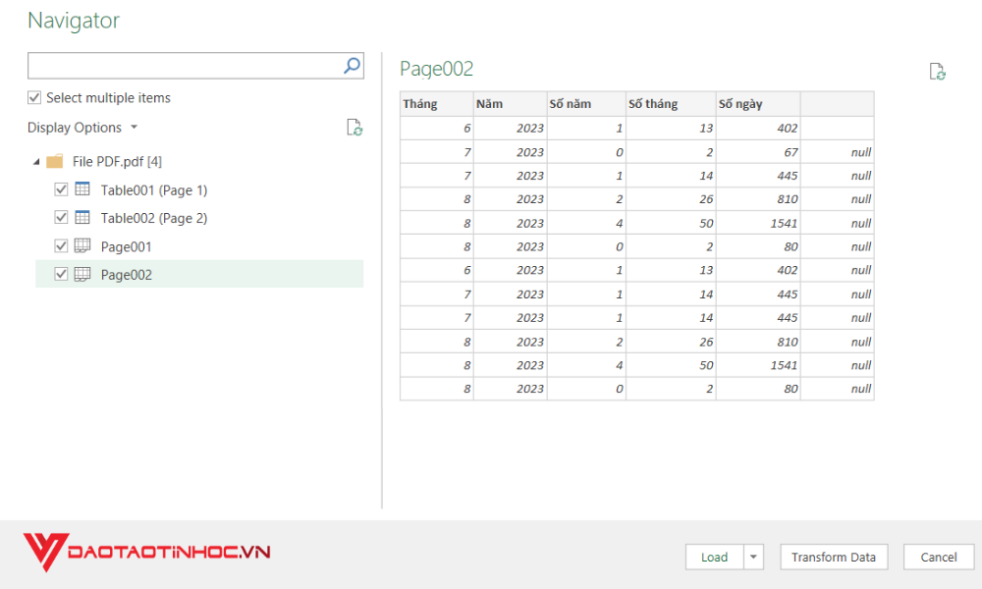Click the search magnifier icon

[352, 65]
